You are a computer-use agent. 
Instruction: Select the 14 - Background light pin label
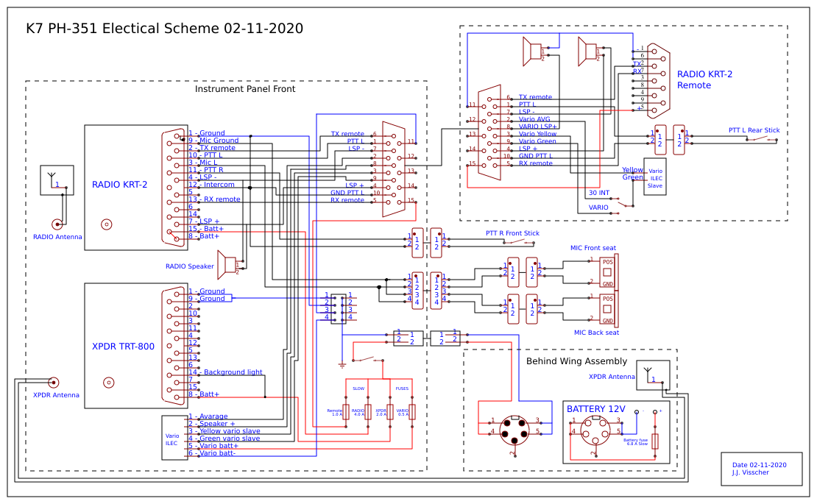pos(226,372)
